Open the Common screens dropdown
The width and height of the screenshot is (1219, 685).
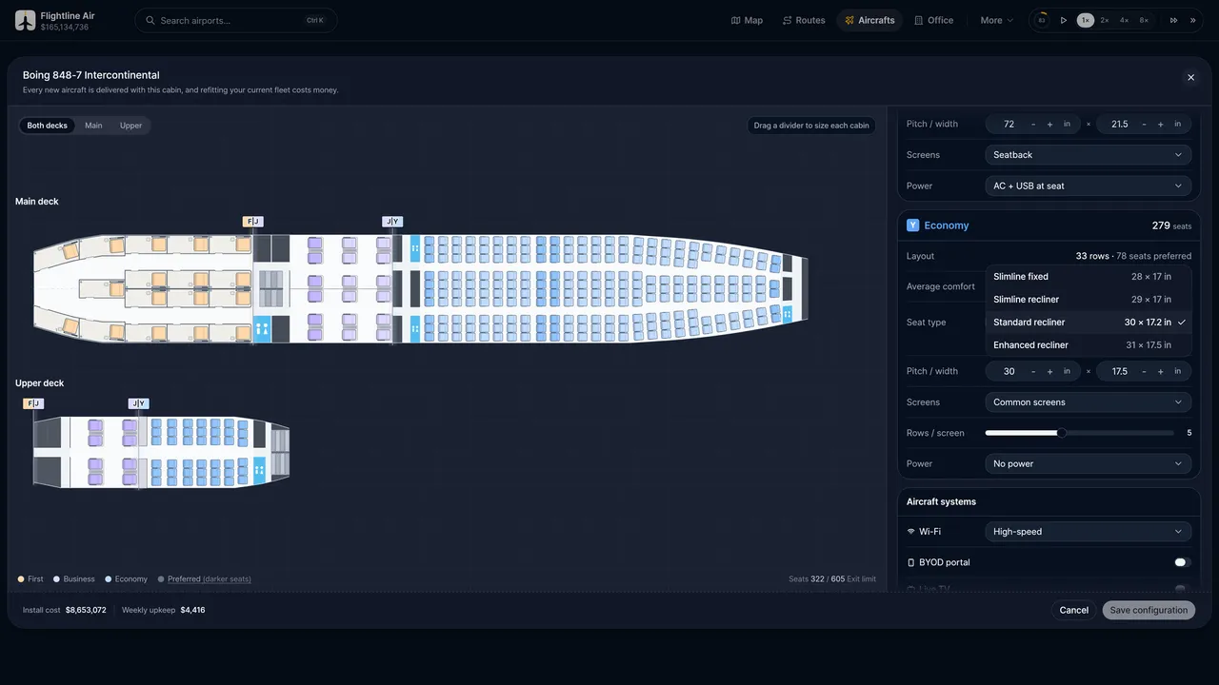click(x=1088, y=402)
